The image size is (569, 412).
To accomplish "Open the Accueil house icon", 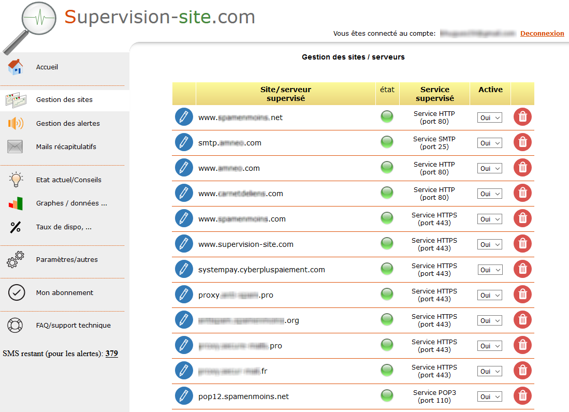I will tap(15, 67).
